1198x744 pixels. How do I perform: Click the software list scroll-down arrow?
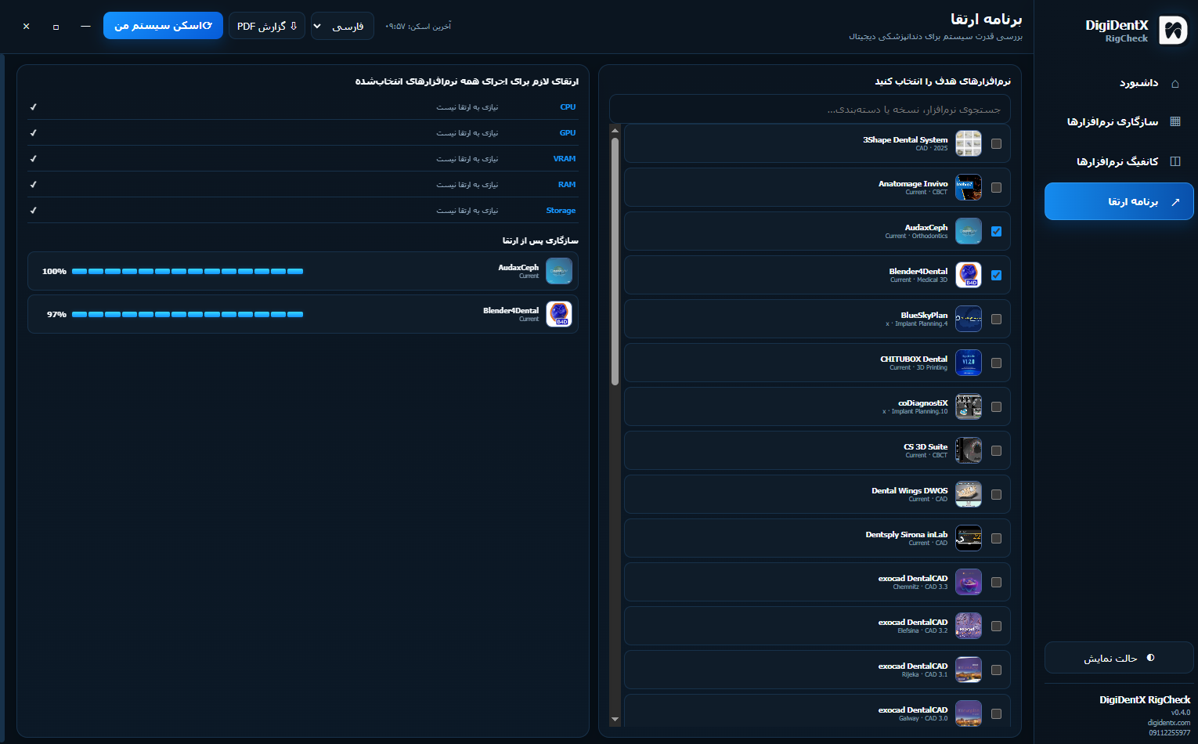click(615, 719)
